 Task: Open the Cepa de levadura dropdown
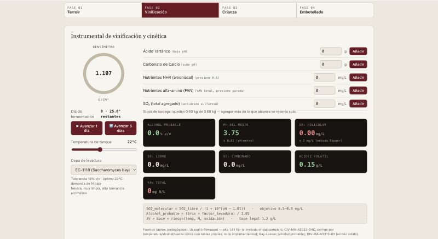[x=103, y=170]
